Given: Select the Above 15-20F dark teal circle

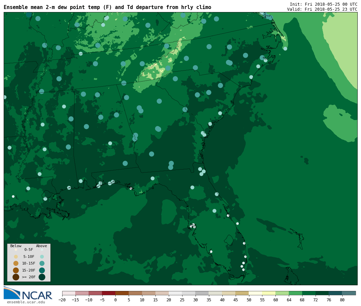Looking at the screenshot, I should pos(42,270).
